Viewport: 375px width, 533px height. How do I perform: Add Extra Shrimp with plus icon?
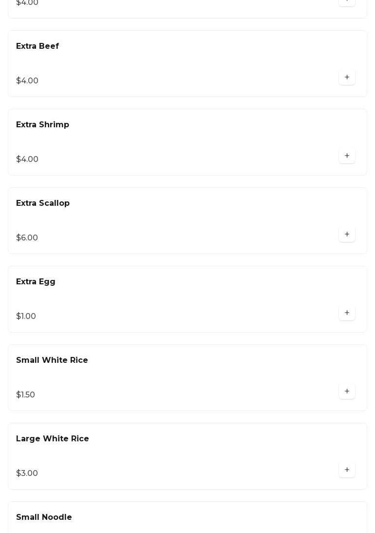347,156
